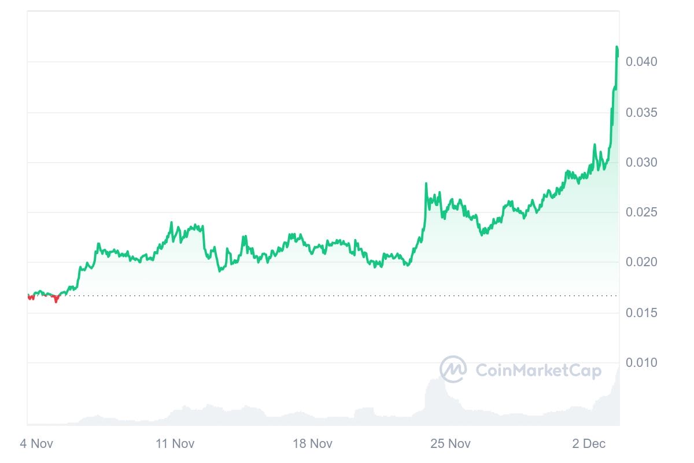
Task: Click the 0.025 price axis label
Action: (641, 212)
